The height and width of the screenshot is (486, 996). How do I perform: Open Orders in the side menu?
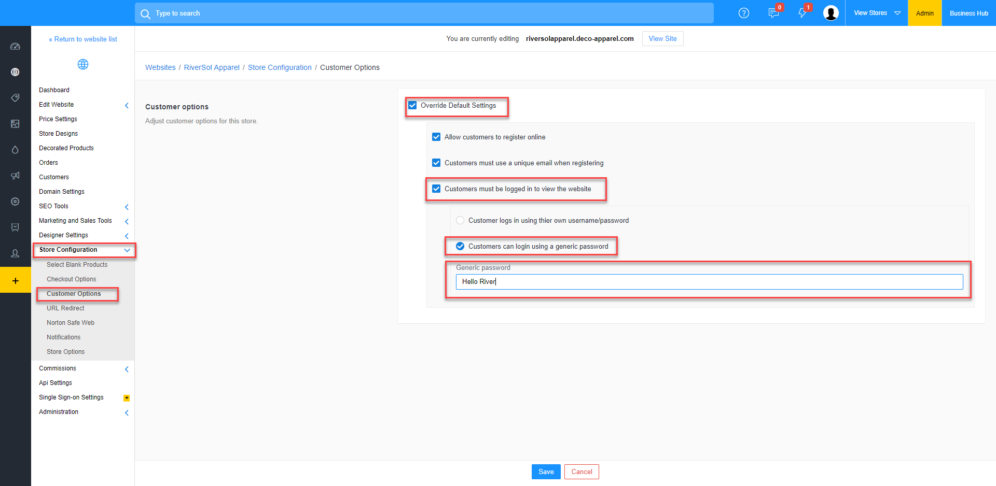click(48, 163)
